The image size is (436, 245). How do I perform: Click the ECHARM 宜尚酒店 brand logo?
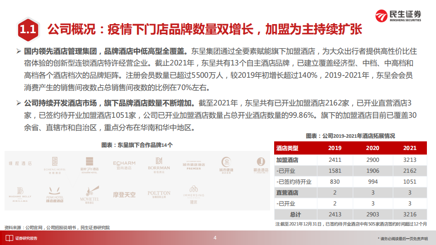coord(124,165)
